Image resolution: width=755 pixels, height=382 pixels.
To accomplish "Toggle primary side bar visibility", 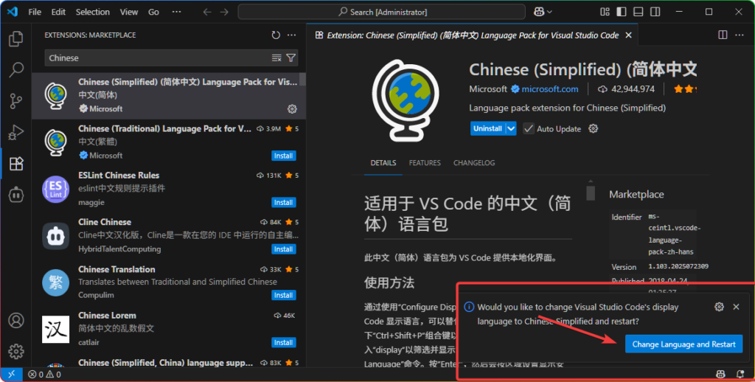I will (x=622, y=12).
